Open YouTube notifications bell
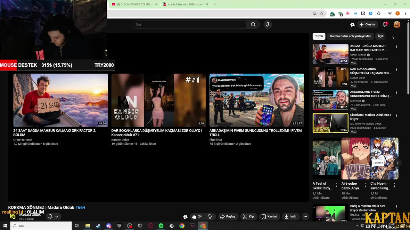 tap(385, 25)
